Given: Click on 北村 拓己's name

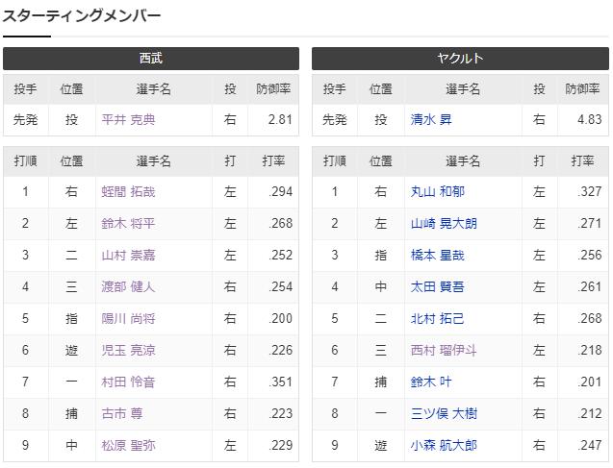Looking at the screenshot, I should [x=437, y=319].
